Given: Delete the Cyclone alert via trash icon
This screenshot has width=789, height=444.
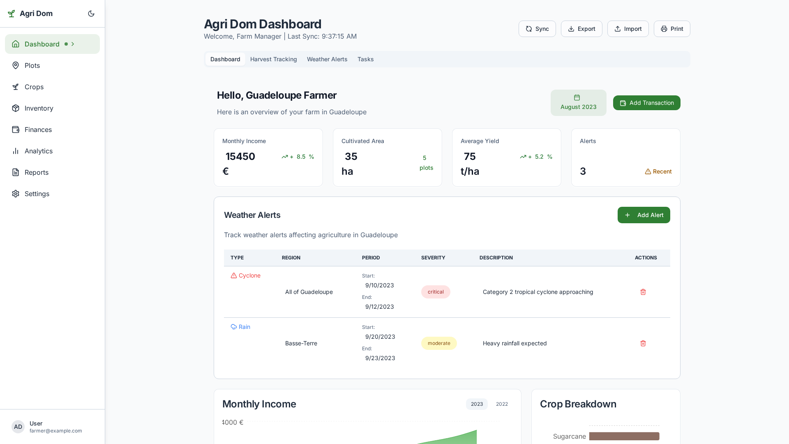Looking at the screenshot, I should [x=643, y=292].
